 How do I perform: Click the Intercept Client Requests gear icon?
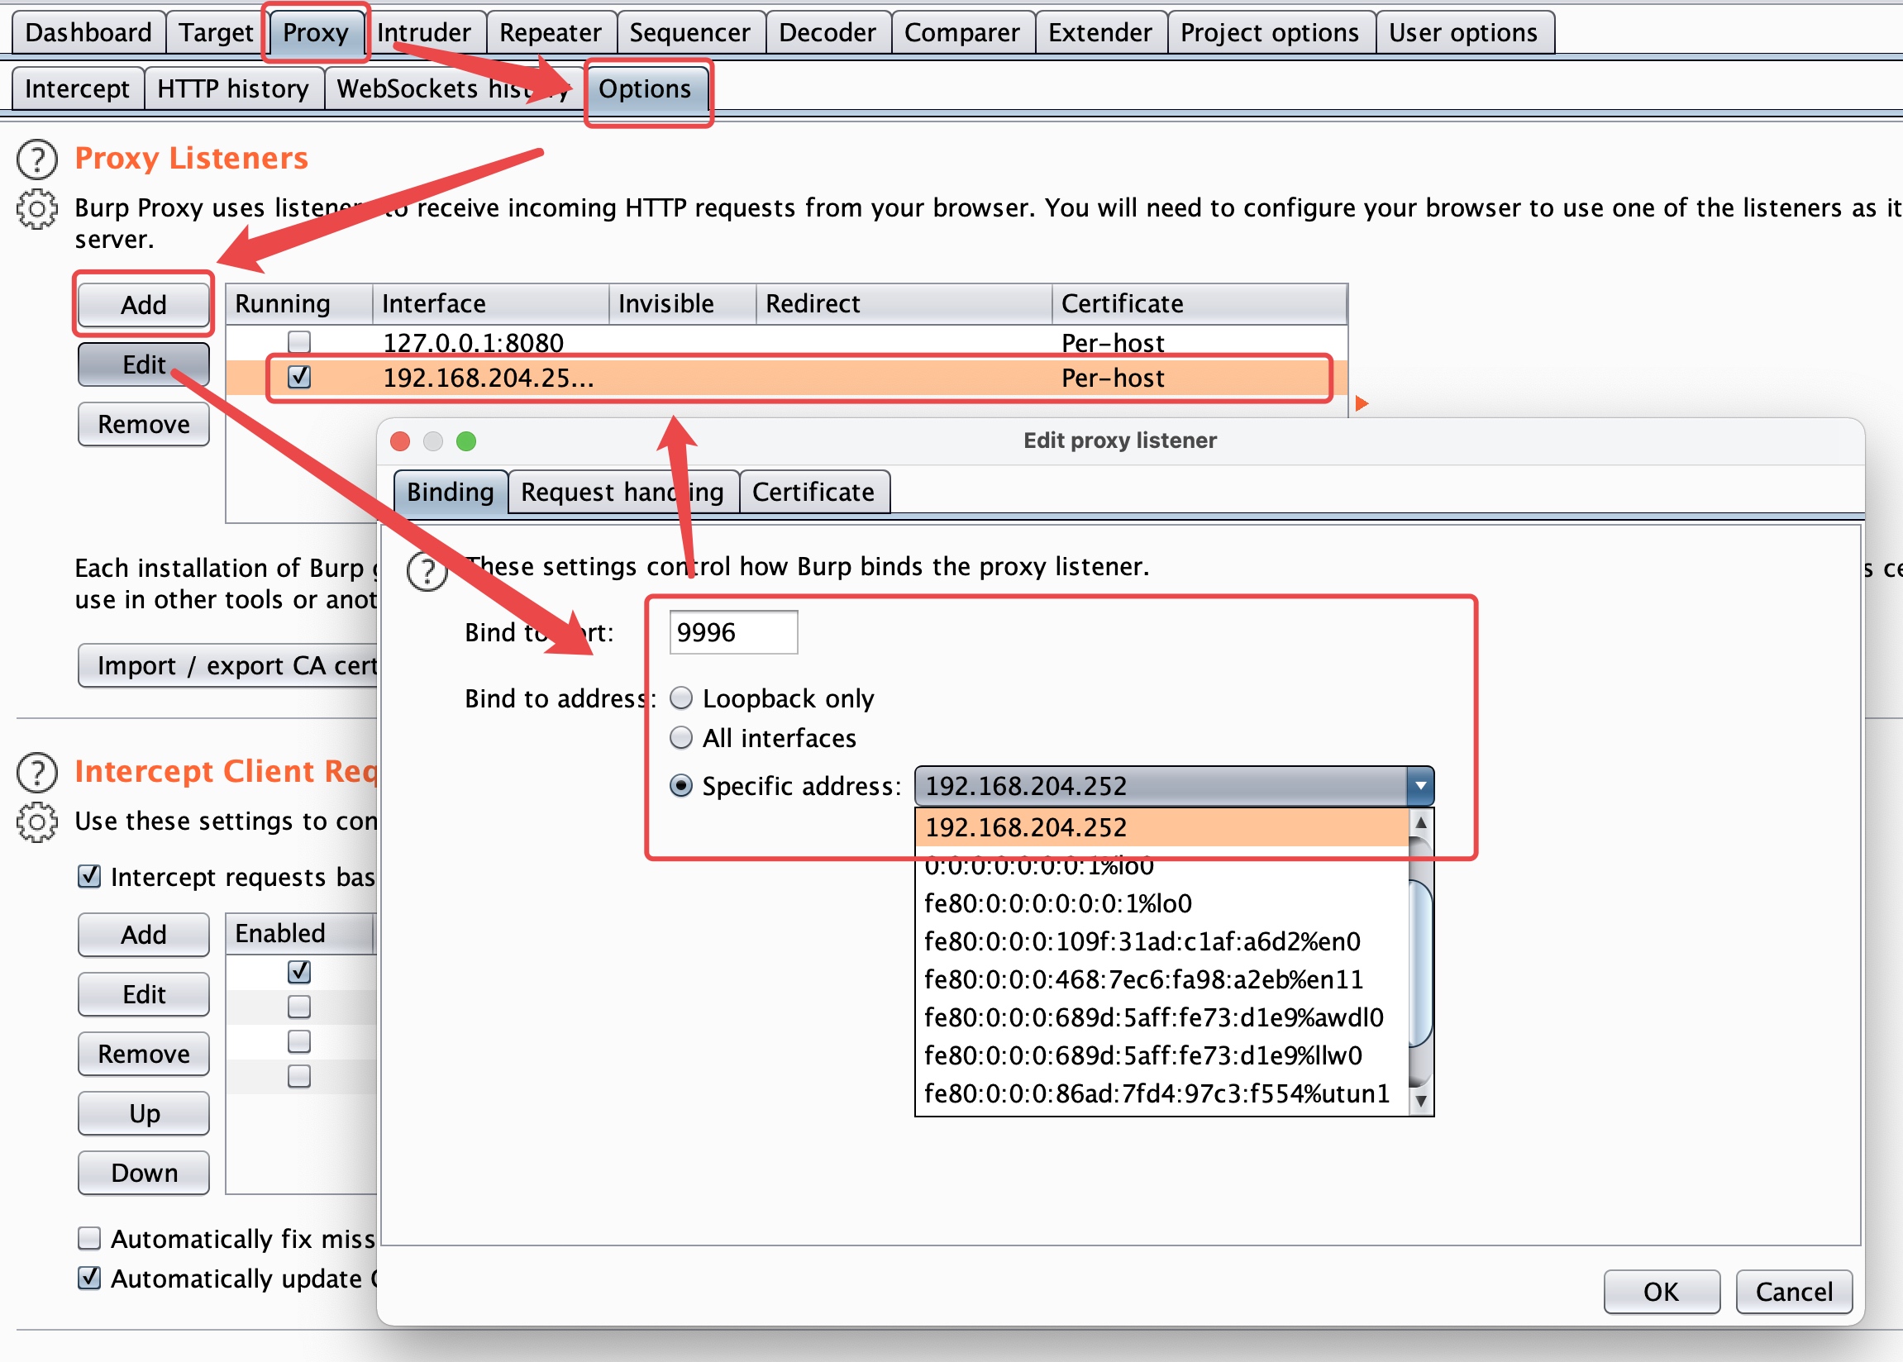pyautogui.click(x=37, y=821)
